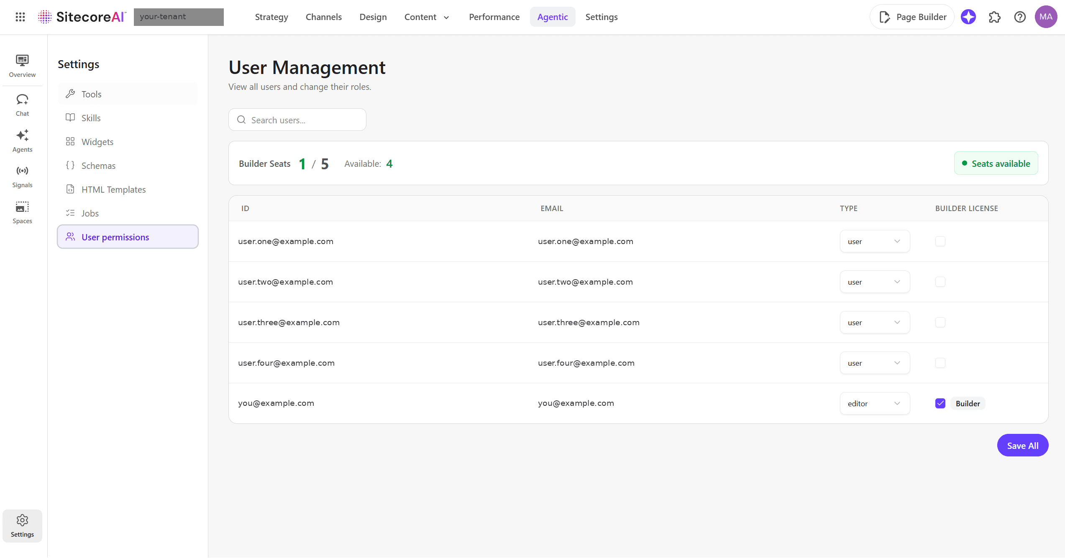Click the Builder Seats count
Image resolution: width=1065 pixels, height=558 pixels.
point(314,163)
